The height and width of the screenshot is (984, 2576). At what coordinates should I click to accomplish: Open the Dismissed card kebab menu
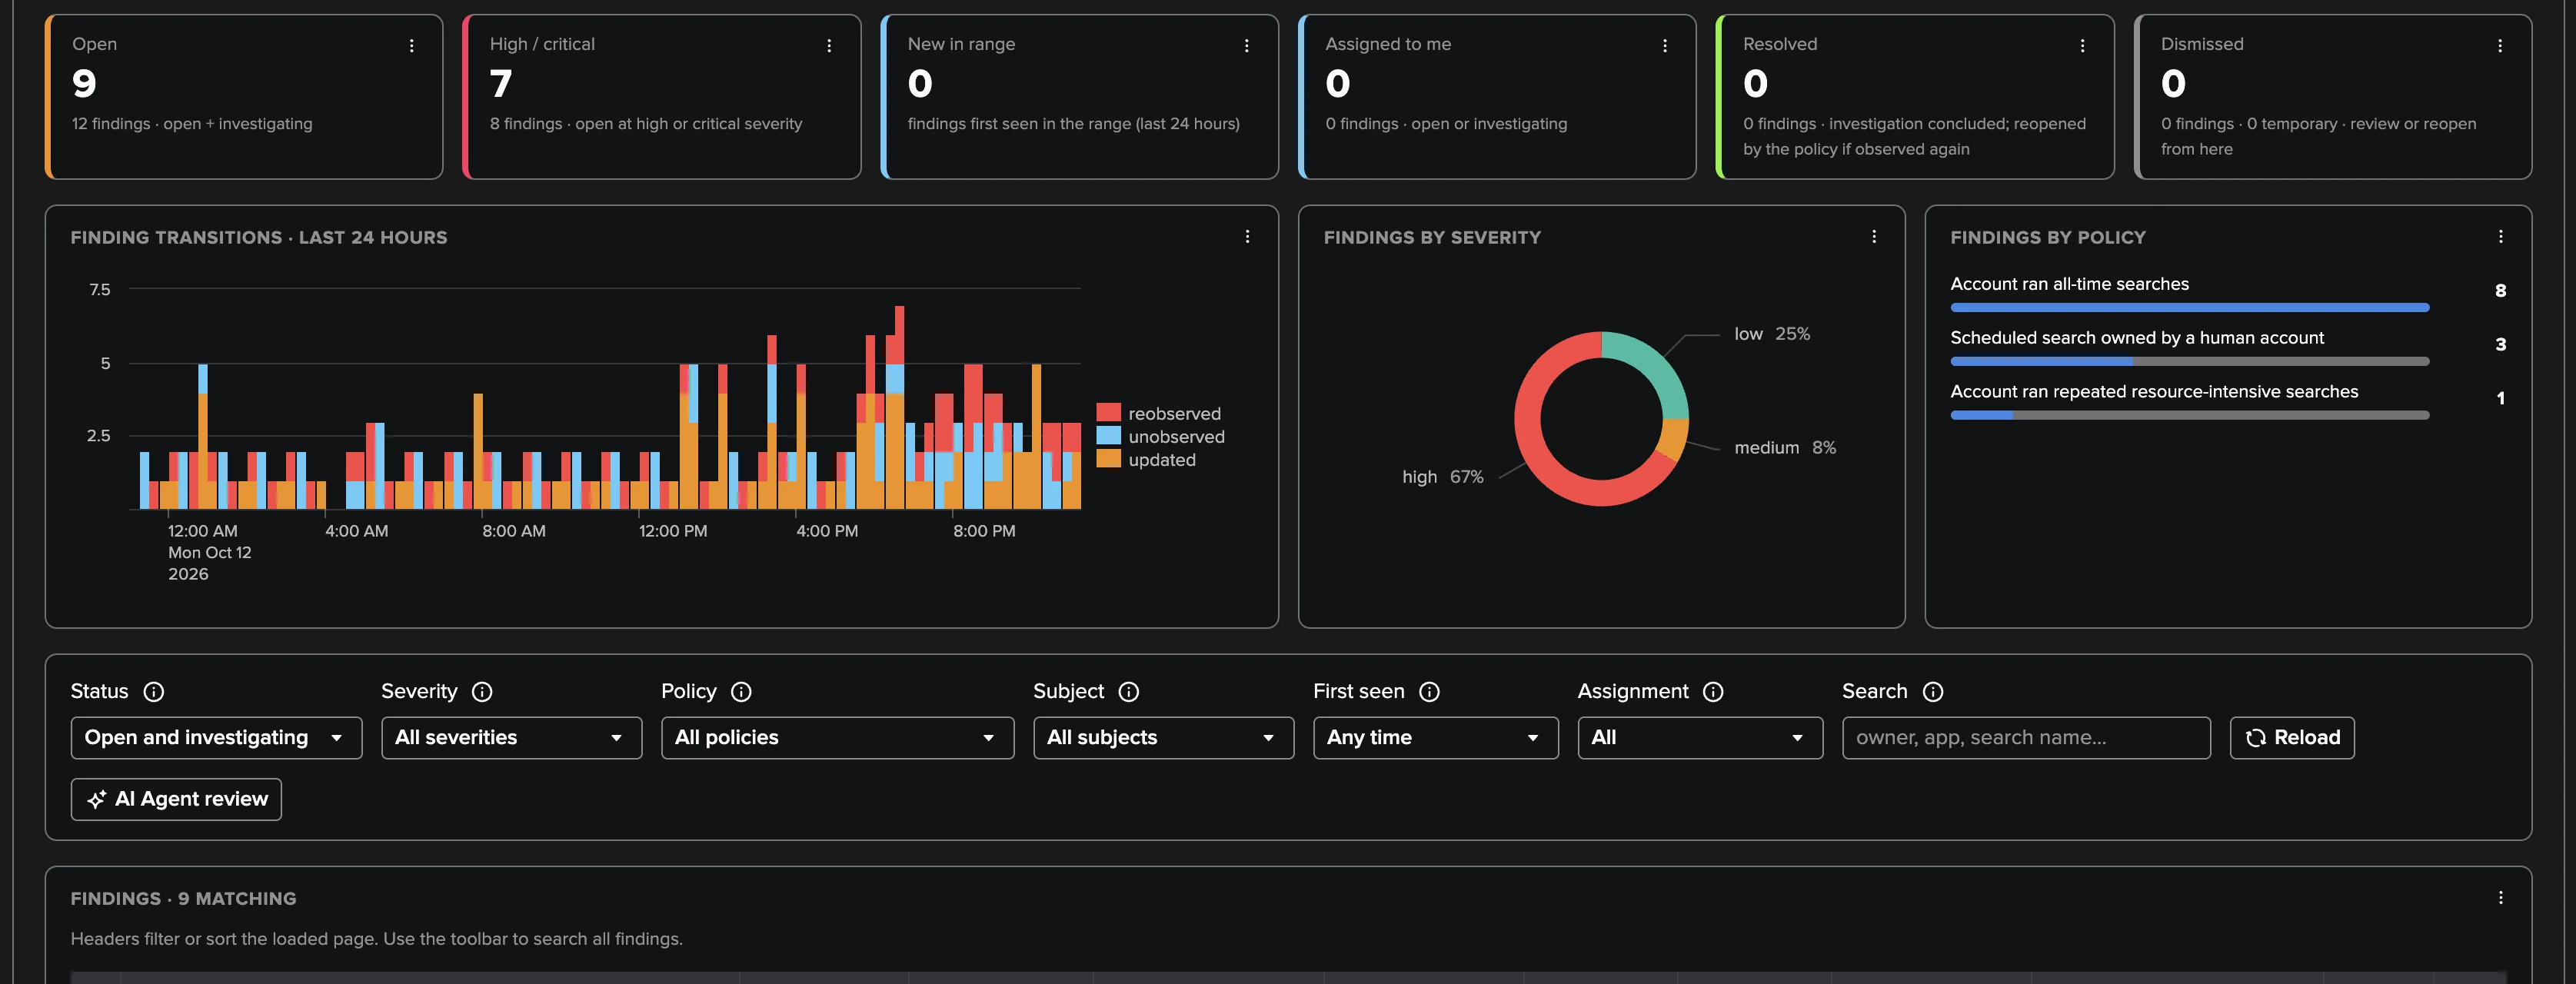tap(2499, 46)
